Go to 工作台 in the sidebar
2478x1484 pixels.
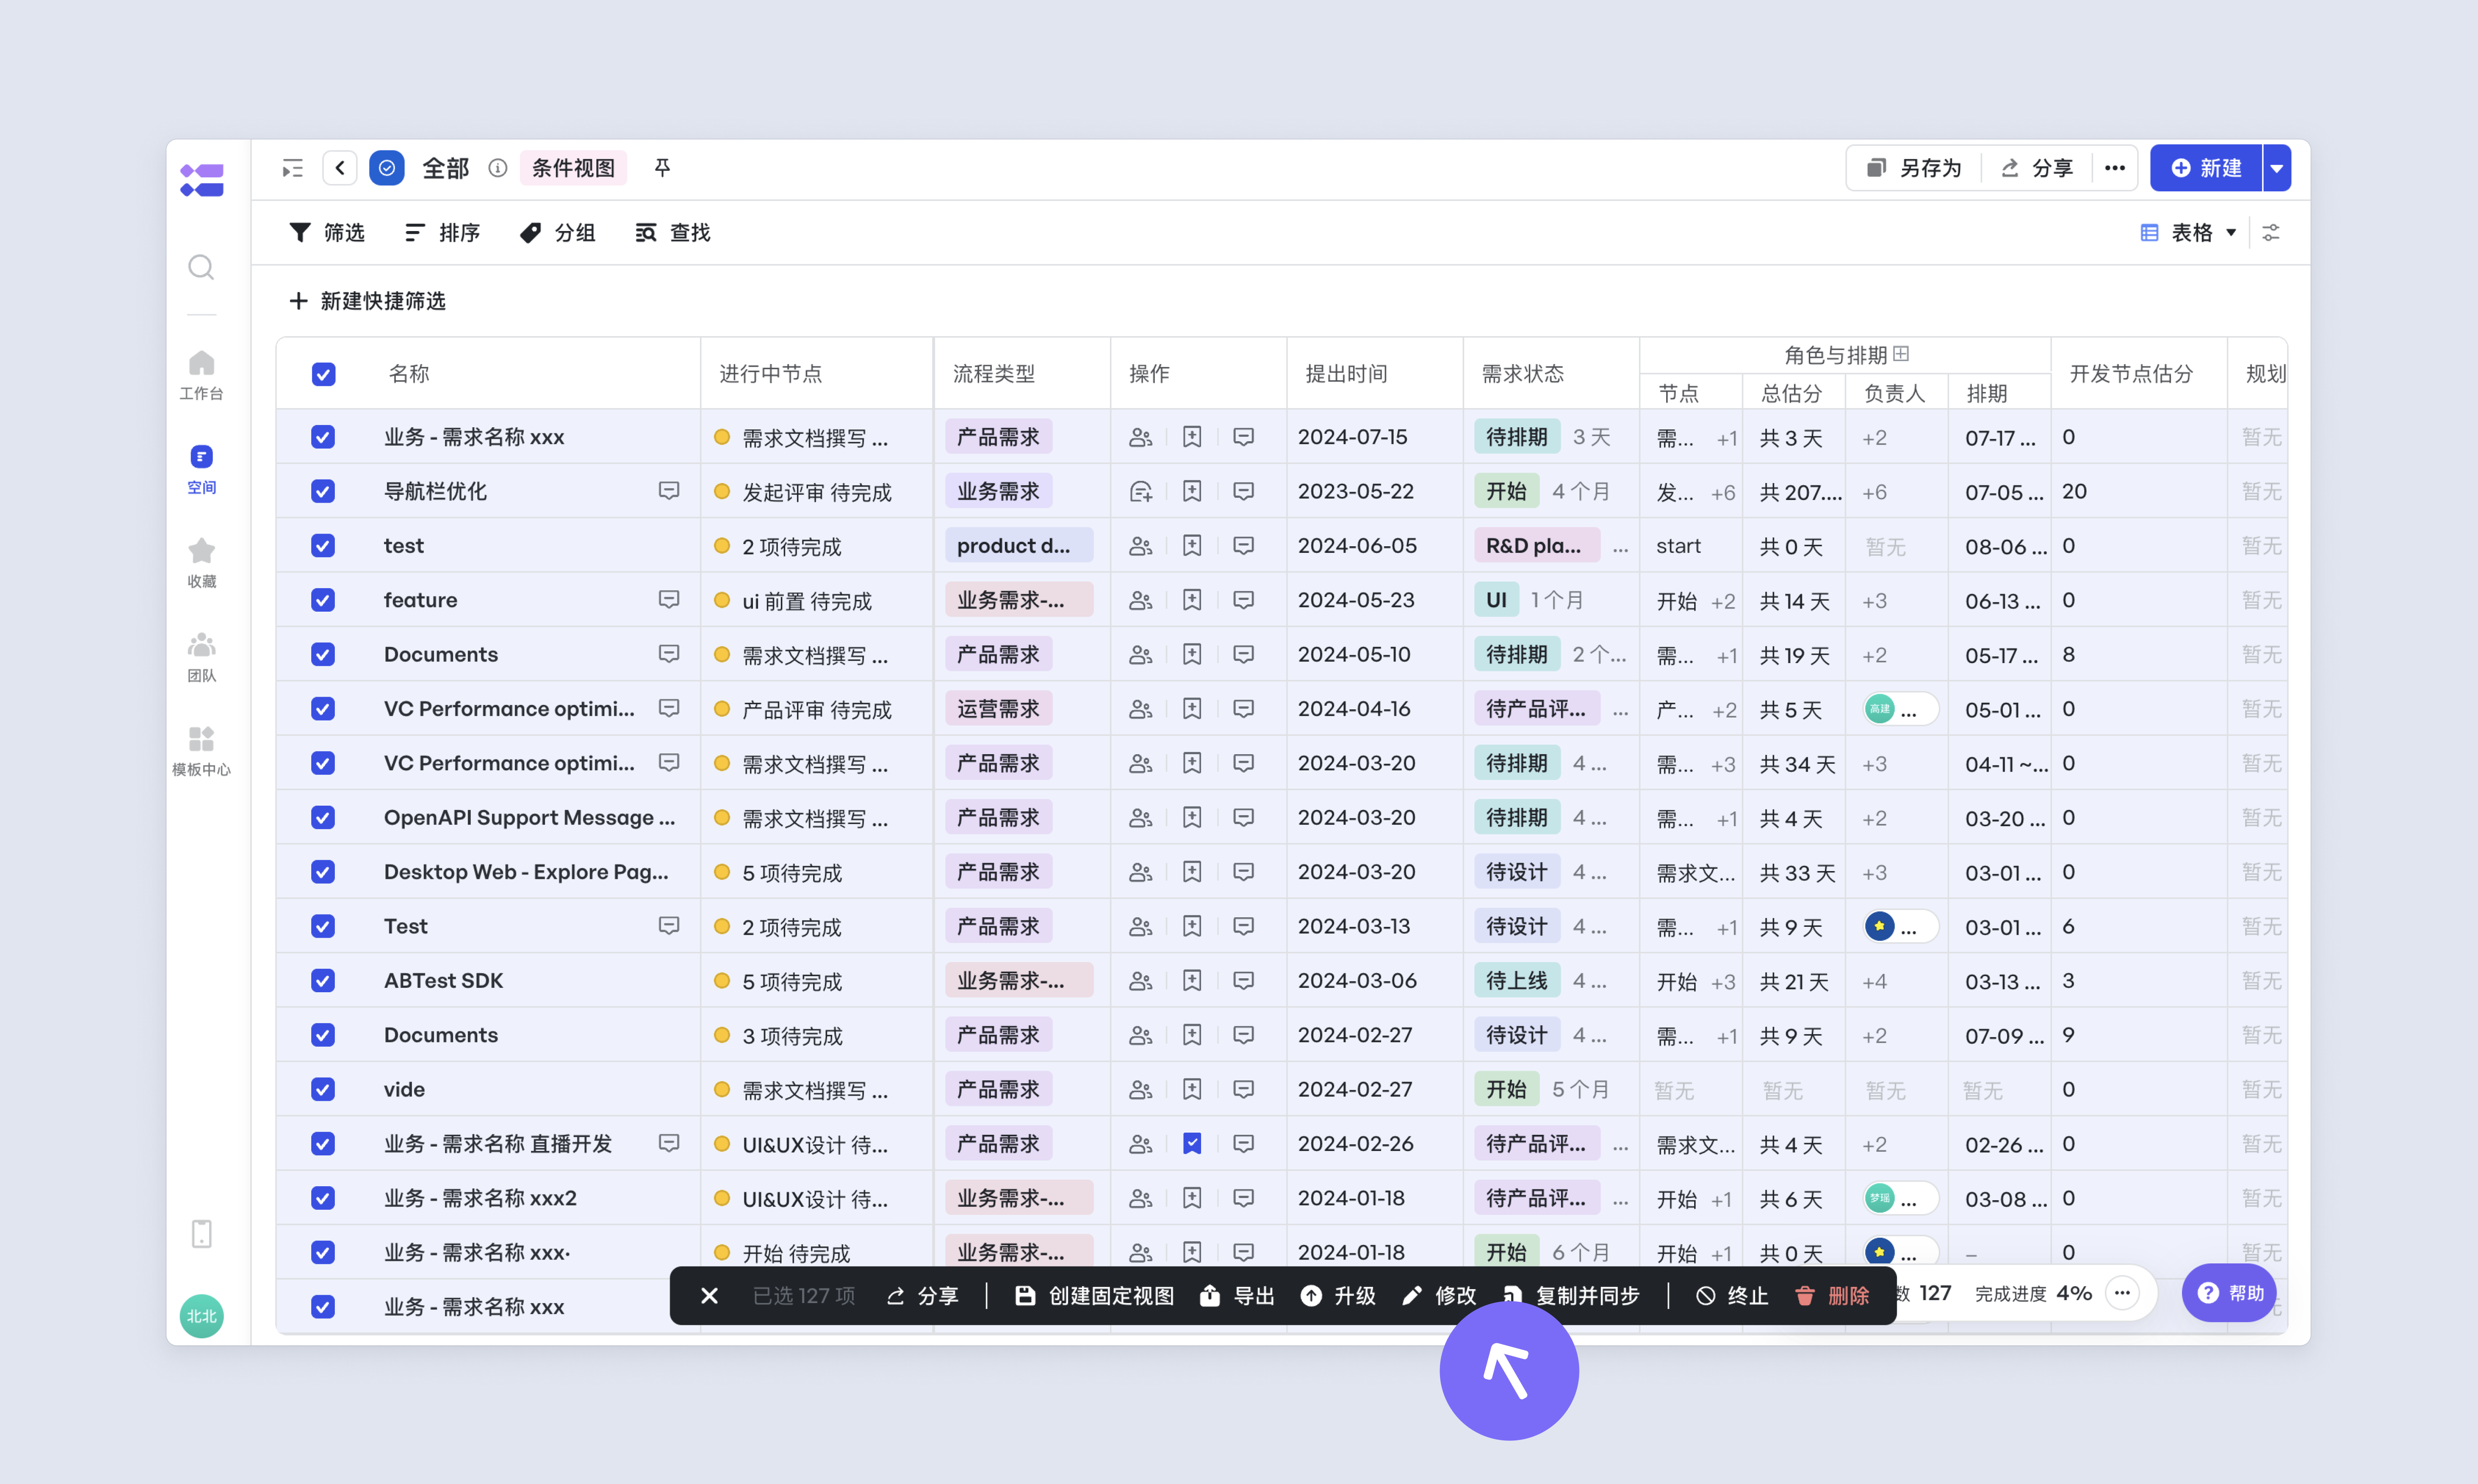[x=201, y=375]
